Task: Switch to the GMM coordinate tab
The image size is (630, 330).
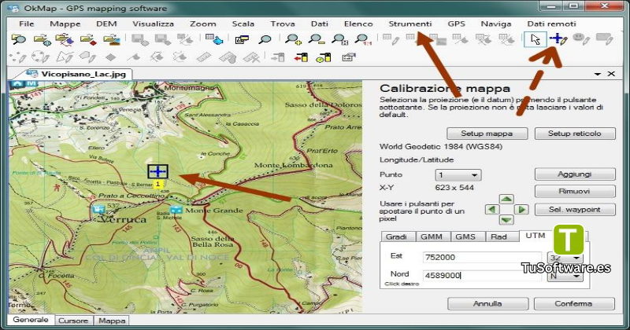Action: click(432, 236)
